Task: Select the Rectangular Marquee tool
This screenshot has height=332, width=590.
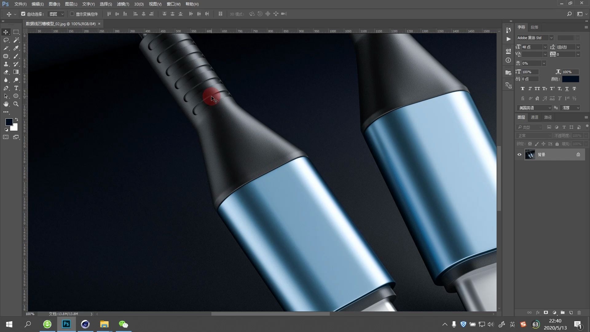Action: pos(16,32)
